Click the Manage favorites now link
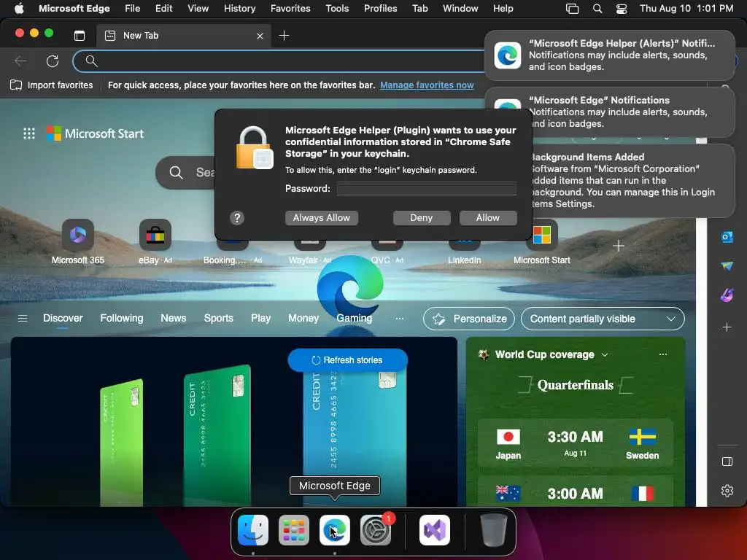 [x=427, y=85]
